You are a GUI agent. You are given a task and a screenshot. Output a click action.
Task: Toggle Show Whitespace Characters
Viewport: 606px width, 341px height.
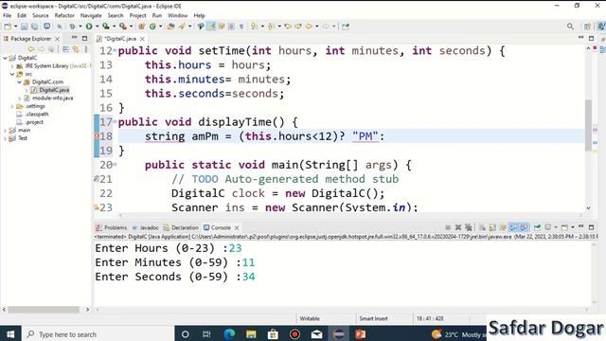point(241,27)
